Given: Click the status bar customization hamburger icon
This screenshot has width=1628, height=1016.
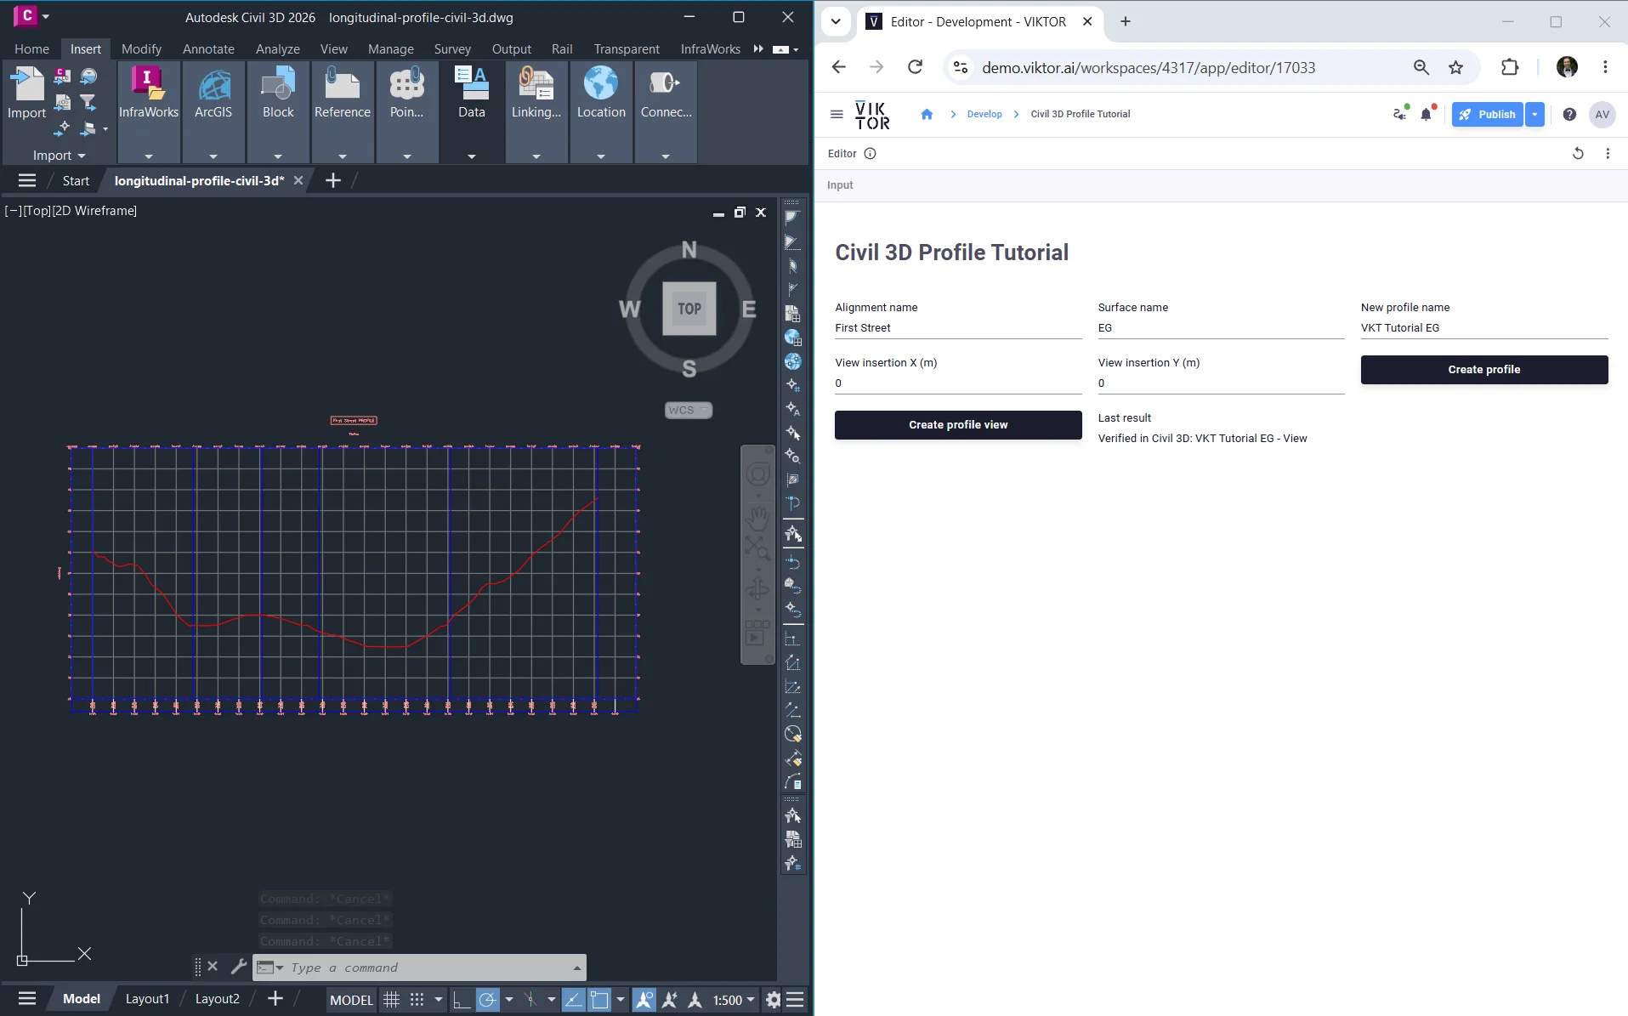Looking at the screenshot, I should pos(795,1000).
